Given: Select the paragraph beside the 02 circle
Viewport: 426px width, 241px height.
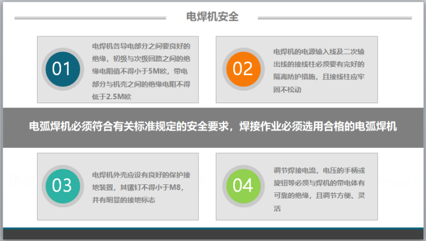Looking at the screenshot, I should (x=319, y=69).
